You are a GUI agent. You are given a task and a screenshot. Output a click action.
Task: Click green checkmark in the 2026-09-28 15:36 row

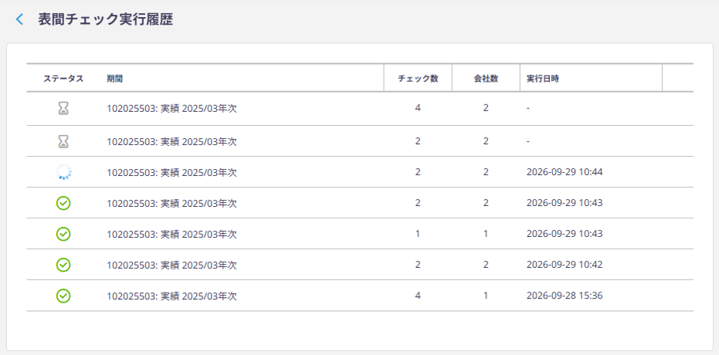tap(63, 296)
